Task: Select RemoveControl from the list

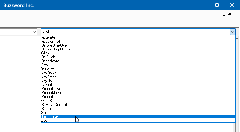Action: (x=138, y=105)
